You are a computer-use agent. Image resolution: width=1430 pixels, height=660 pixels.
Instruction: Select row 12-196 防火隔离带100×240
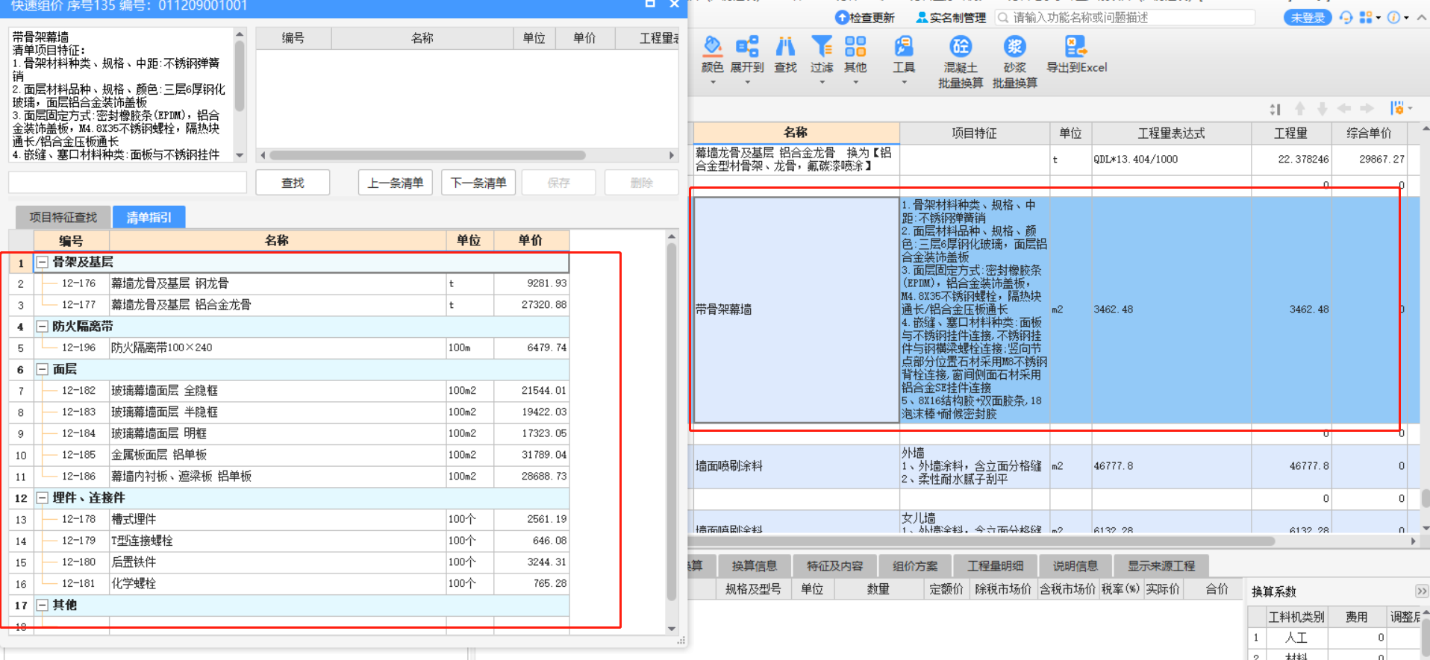(289, 348)
